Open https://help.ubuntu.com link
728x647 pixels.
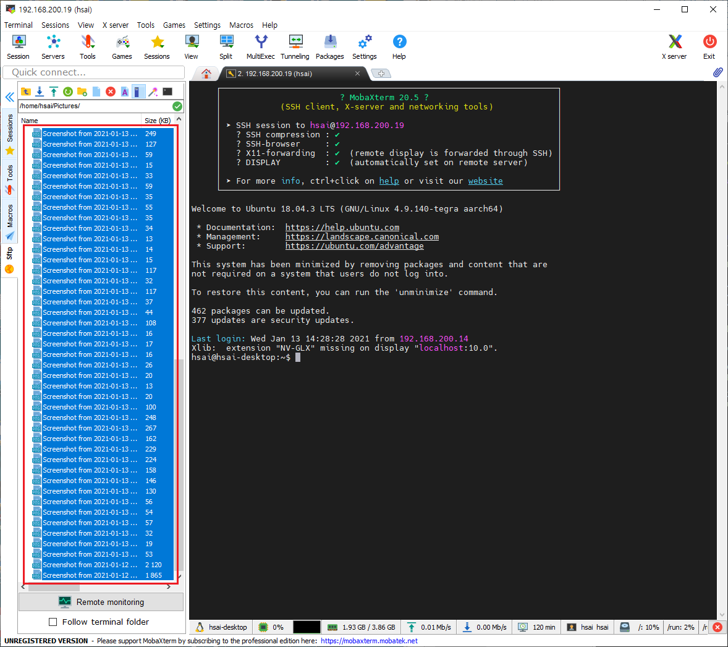[342, 227]
